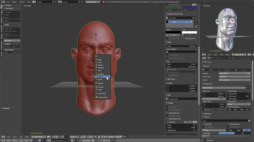Click the Animation render button

[226, 70]
